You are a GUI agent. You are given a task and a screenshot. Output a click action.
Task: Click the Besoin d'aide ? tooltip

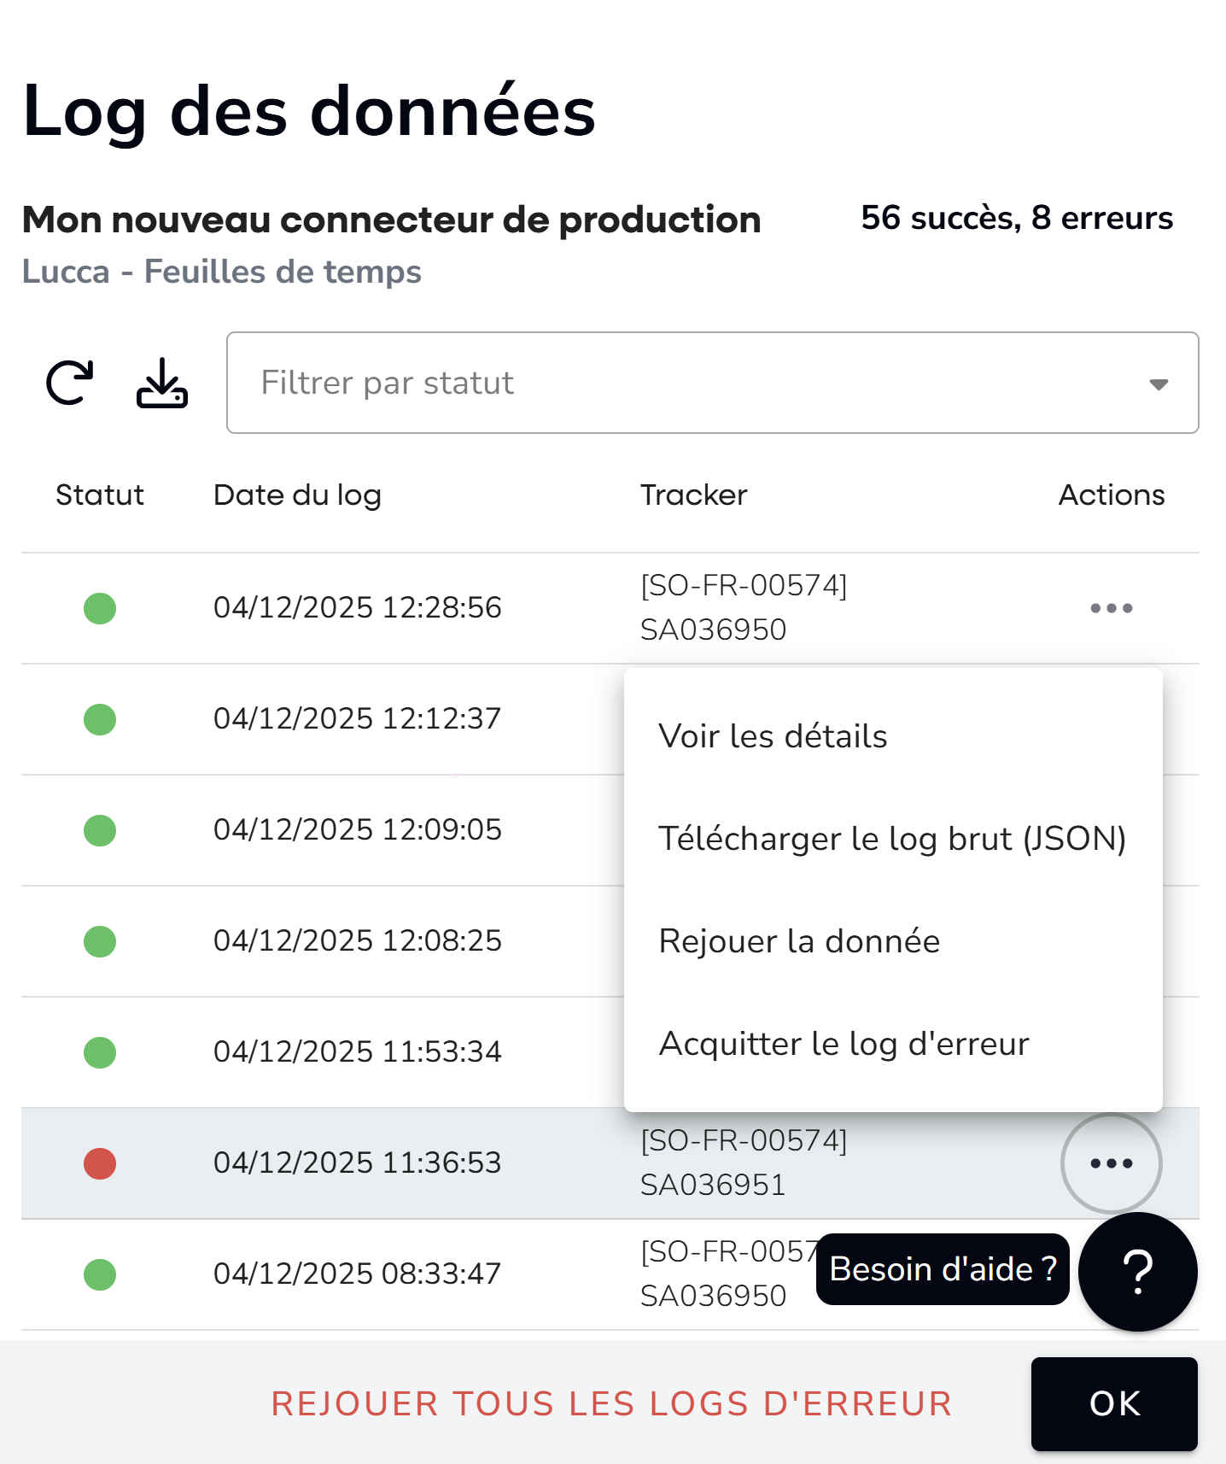(x=943, y=1269)
